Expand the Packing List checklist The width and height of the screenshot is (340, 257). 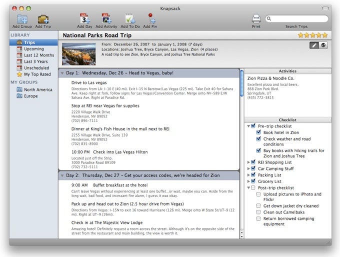point(248,175)
